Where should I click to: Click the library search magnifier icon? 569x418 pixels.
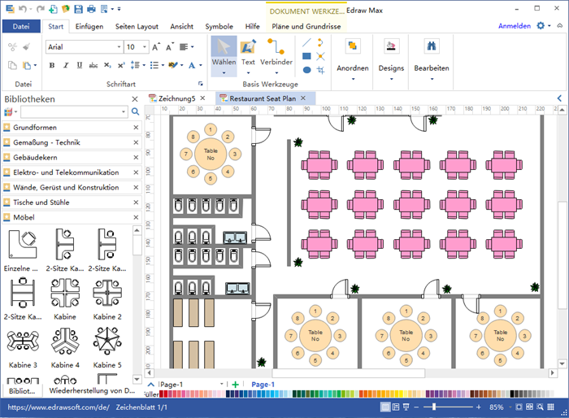(x=136, y=111)
